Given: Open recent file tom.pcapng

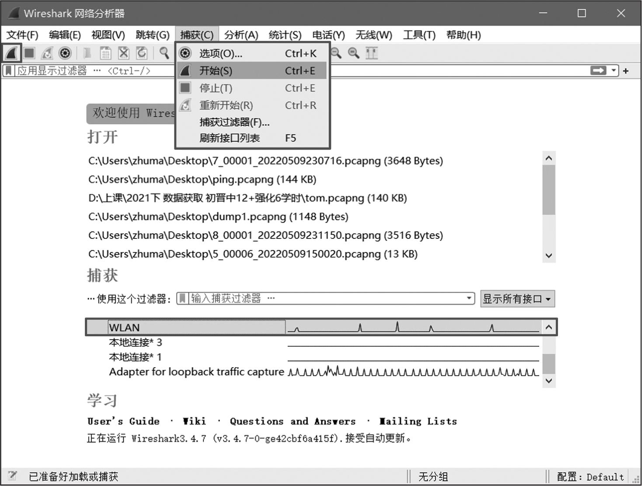Looking at the screenshot, I should pyautogui.click(x=248, y=198).
